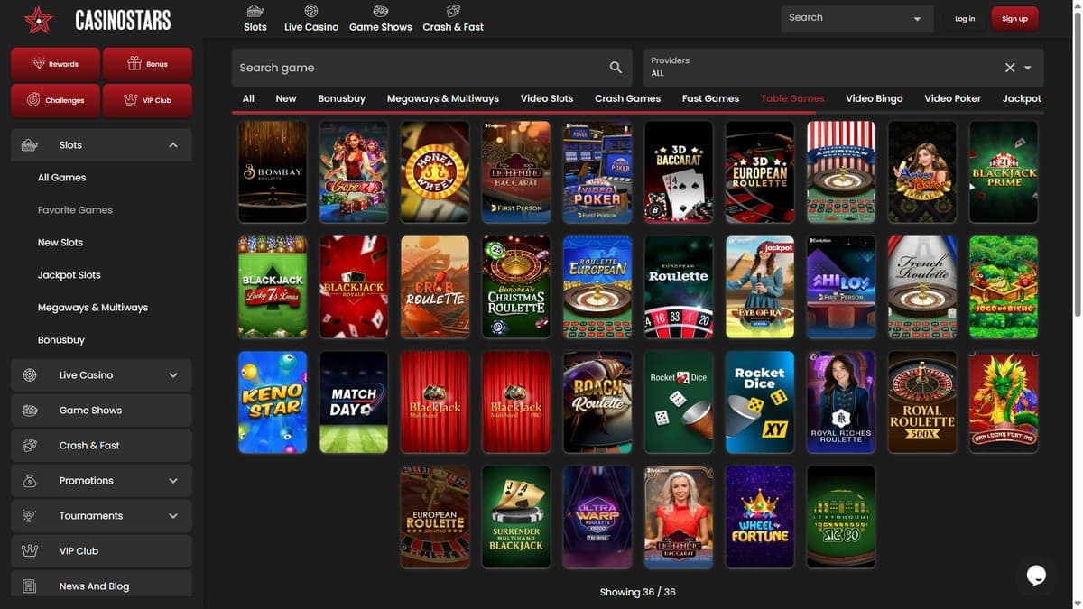The width and height of the screenshot is (1083, 609).
Task: Click the News And Blog sidebar icon
Action: (30, 586)
